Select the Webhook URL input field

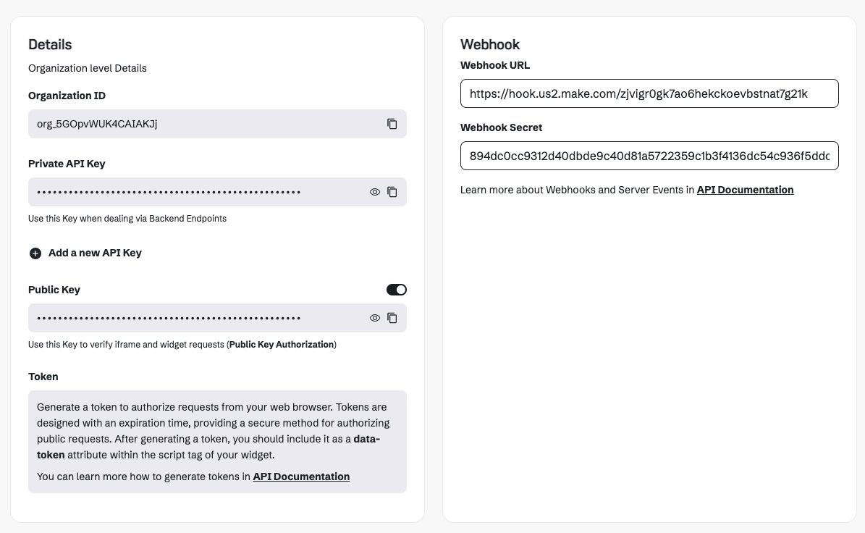[x=649, y=93]
